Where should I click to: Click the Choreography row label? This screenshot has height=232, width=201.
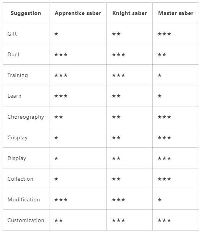[26, 117]
